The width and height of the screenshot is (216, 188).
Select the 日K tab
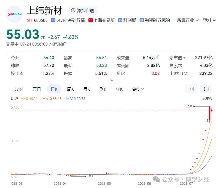(54, 89)
